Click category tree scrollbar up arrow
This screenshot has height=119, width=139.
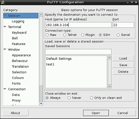point(41,15)
